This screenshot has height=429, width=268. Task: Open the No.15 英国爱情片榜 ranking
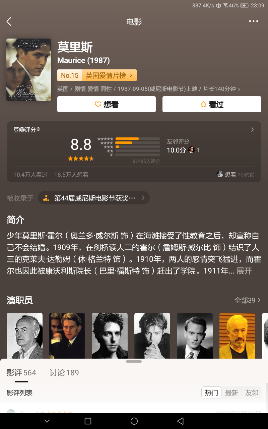(x=97, y=75)
